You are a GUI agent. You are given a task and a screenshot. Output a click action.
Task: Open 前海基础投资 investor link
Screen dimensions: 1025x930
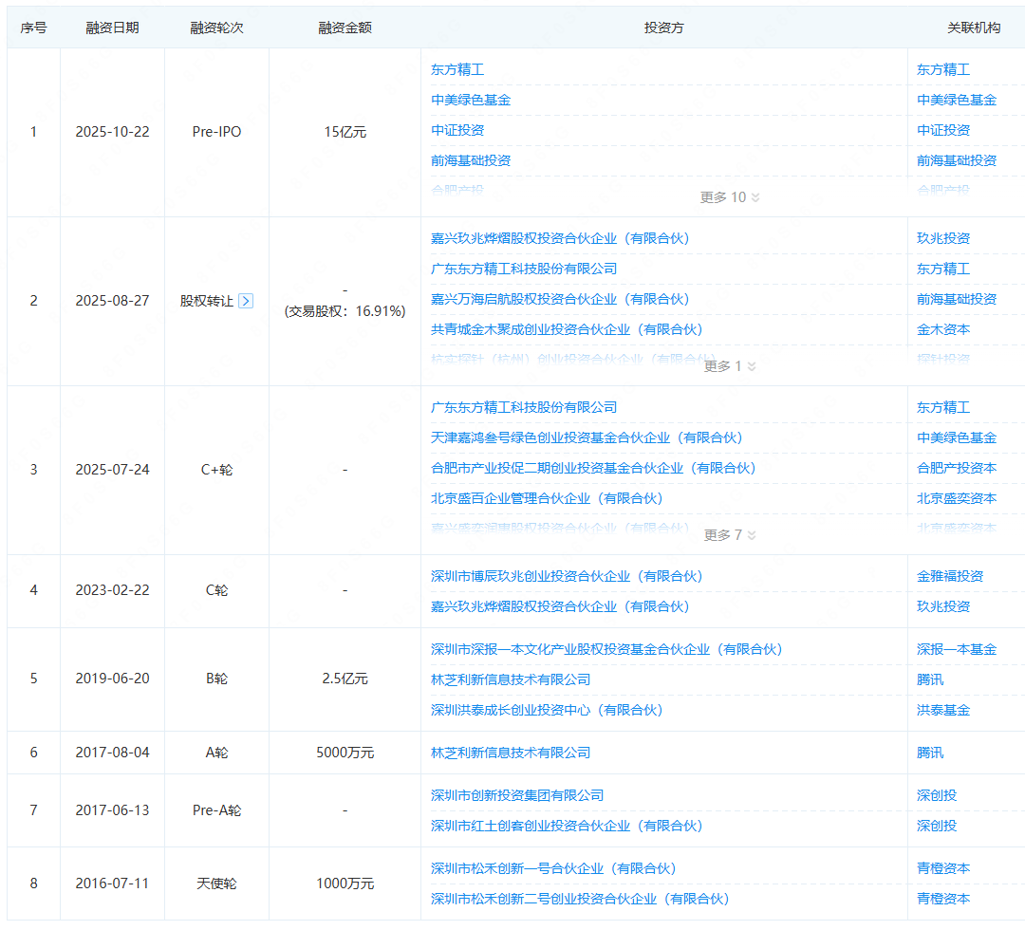coord(471,161)
